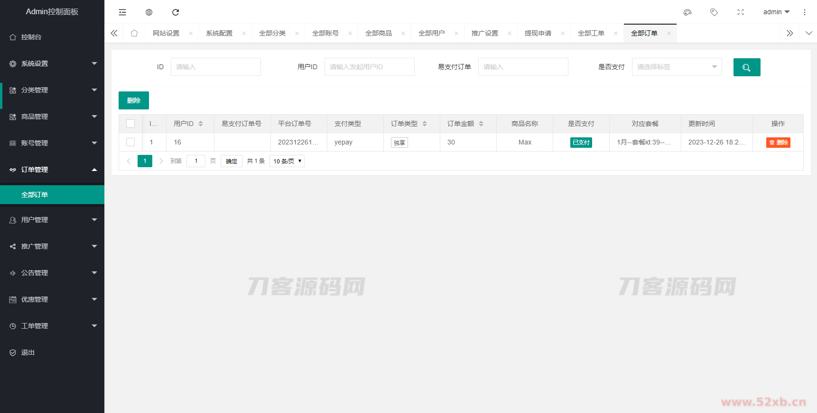
Task: Click the refresh icon in the top bar
Action: [176, 12]
